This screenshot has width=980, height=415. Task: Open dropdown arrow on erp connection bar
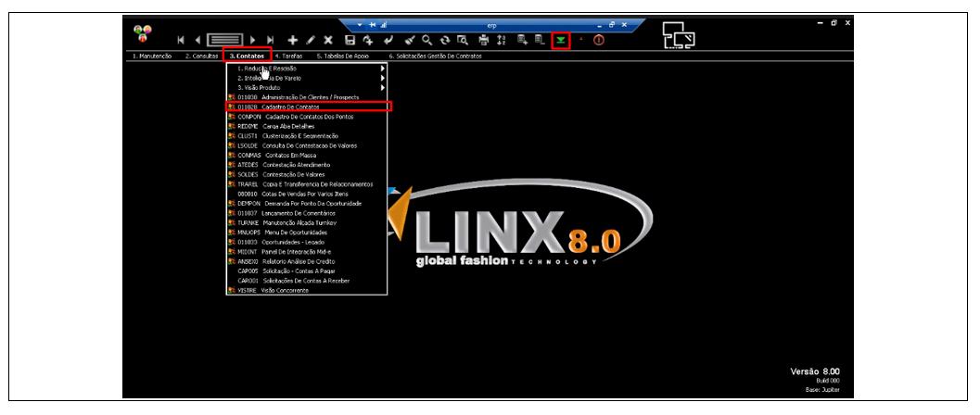[360, 24]
